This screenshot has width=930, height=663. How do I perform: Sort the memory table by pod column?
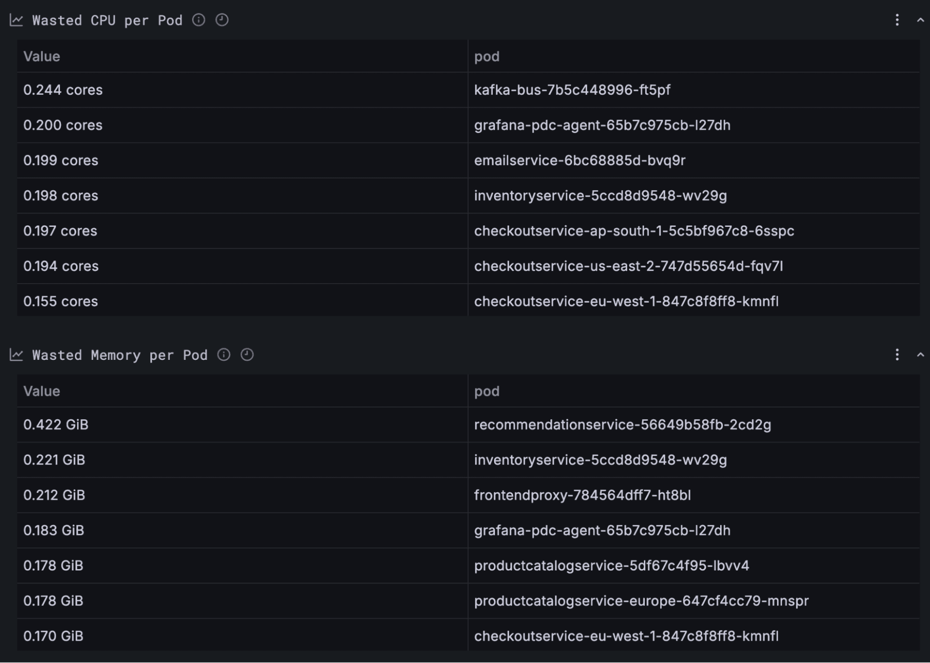pos(486,391)
